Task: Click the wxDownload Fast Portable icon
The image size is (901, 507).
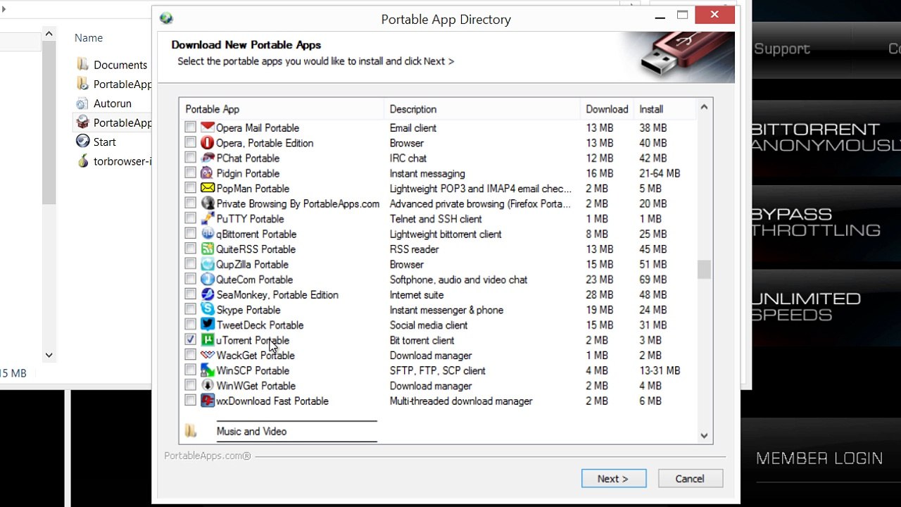Action: (x=207, y=401)
